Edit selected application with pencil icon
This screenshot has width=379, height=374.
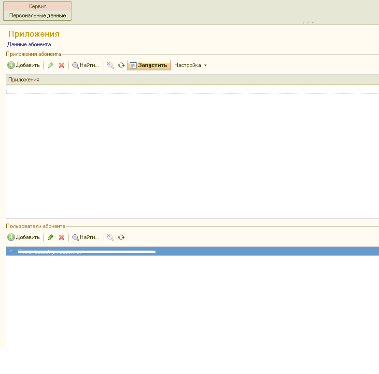[50, 65]
